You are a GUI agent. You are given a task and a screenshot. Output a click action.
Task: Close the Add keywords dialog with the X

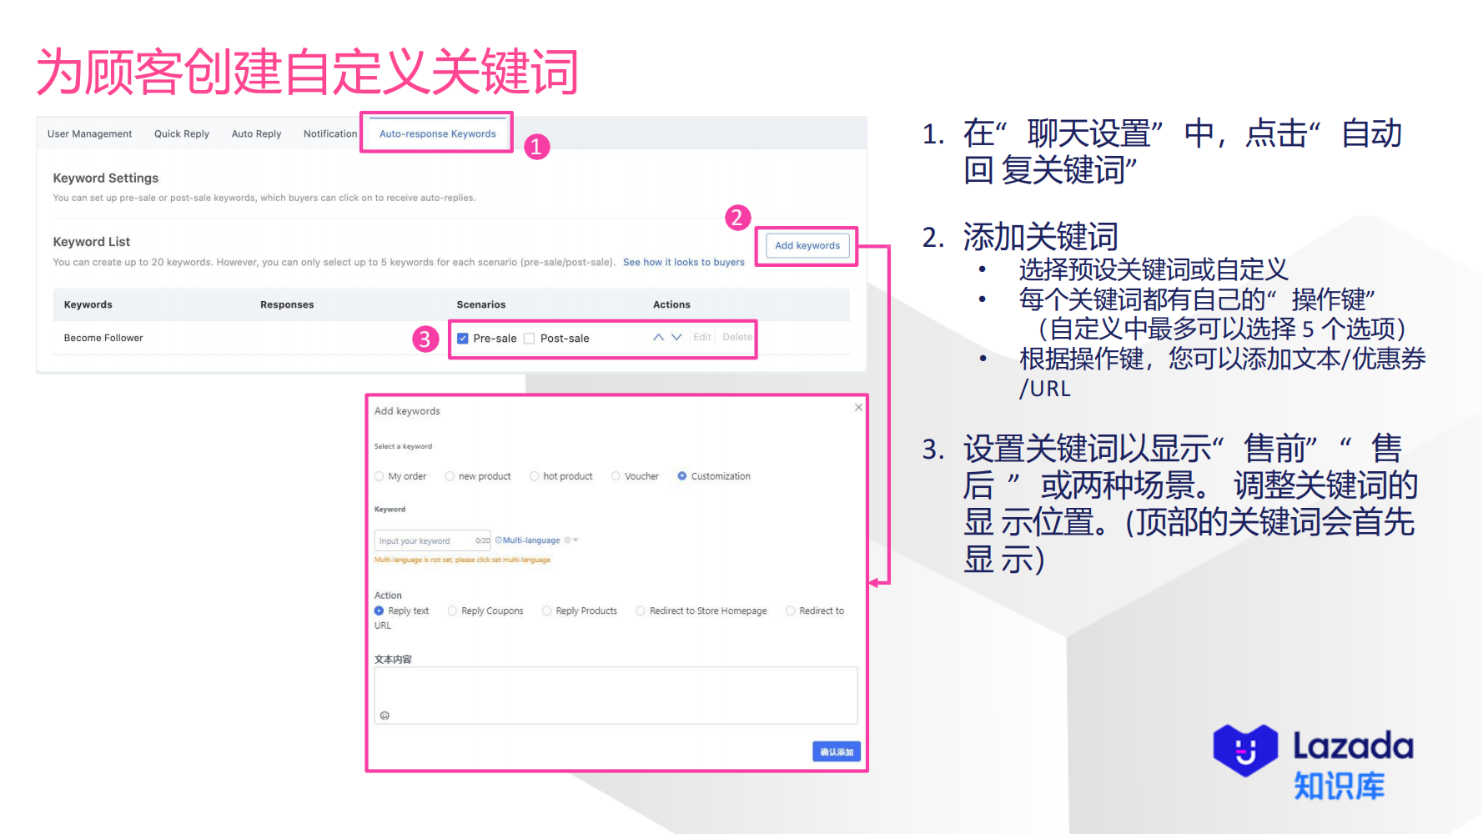[x=858, y=407]
